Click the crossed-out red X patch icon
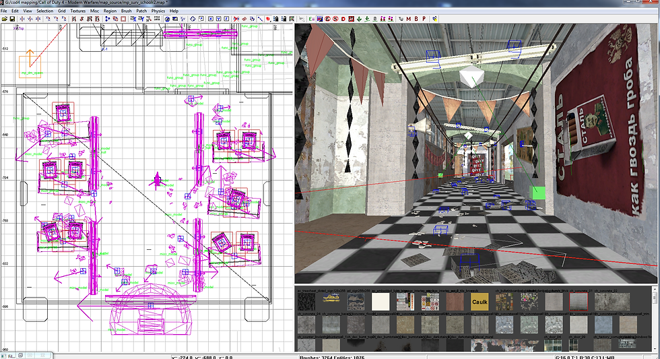660x359 pixels. (236, 19)
